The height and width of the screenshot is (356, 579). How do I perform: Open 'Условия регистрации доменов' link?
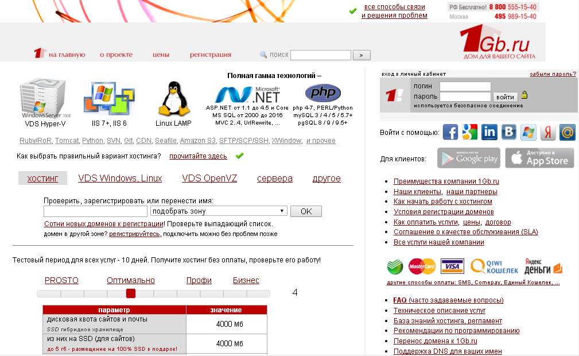pyautogui.click(x=444, y=211)
